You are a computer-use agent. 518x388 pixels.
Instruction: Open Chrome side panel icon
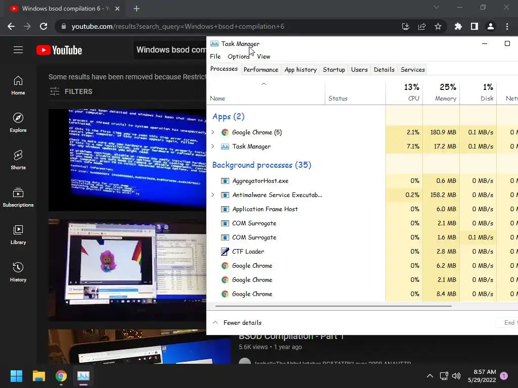[474, 26]
